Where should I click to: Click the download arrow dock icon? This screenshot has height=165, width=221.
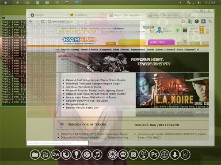click(175, 154)
